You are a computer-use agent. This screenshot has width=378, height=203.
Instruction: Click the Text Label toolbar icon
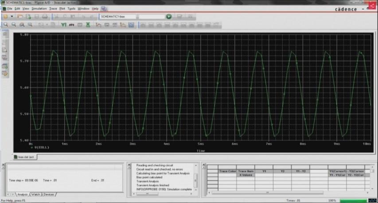(115, 24)
